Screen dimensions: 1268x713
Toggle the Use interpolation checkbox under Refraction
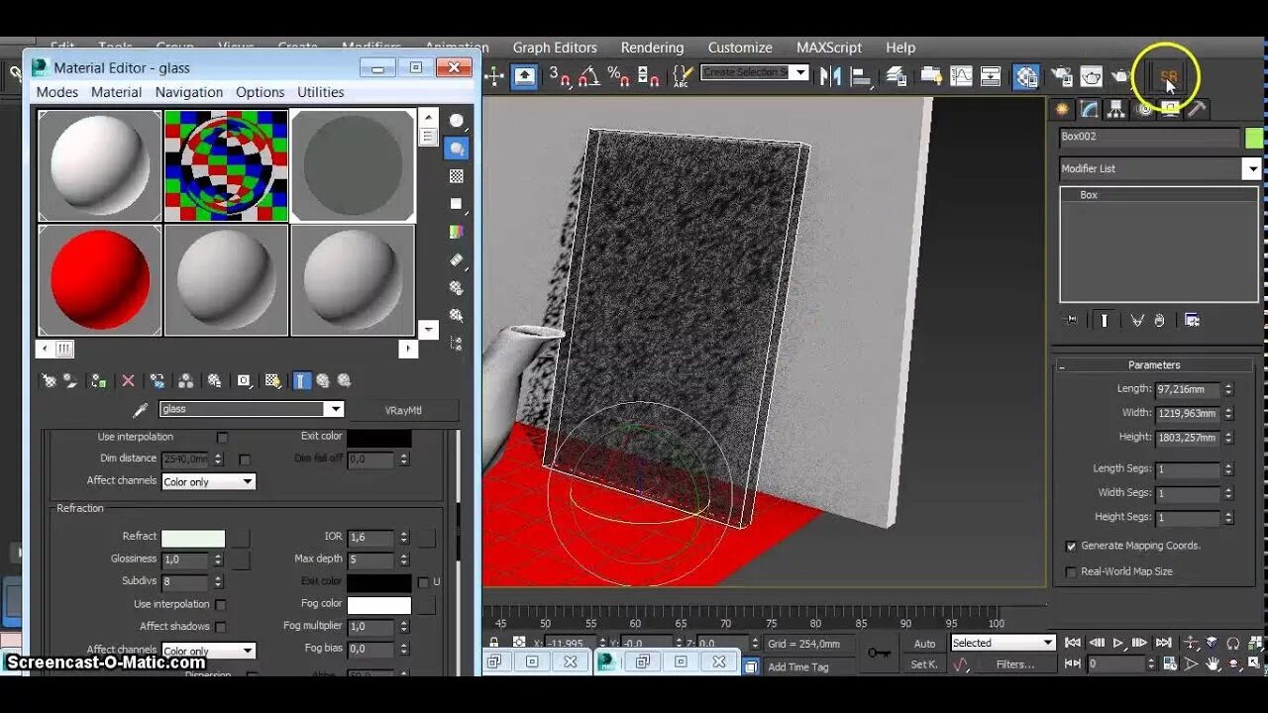pos(222,604)
